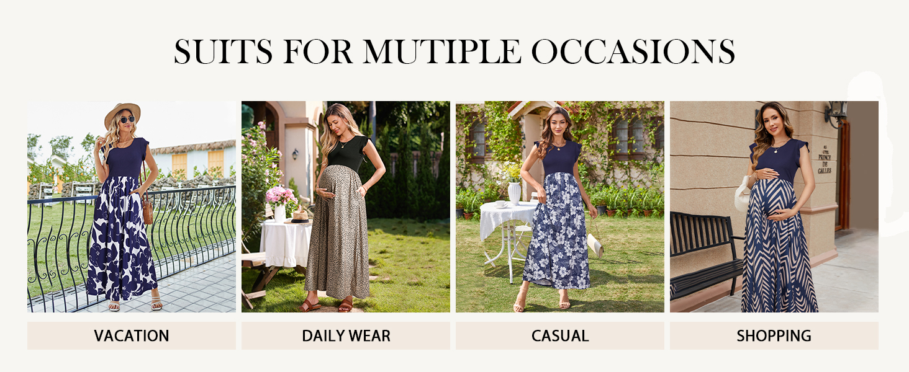Select the CASUAL label
This screenshot has width=909, height=372.
point(560,335)
